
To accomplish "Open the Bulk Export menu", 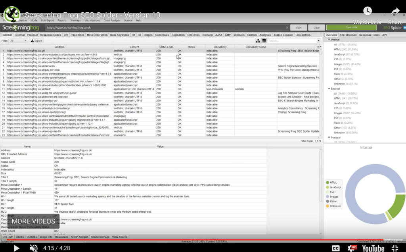I will [48, 21].
